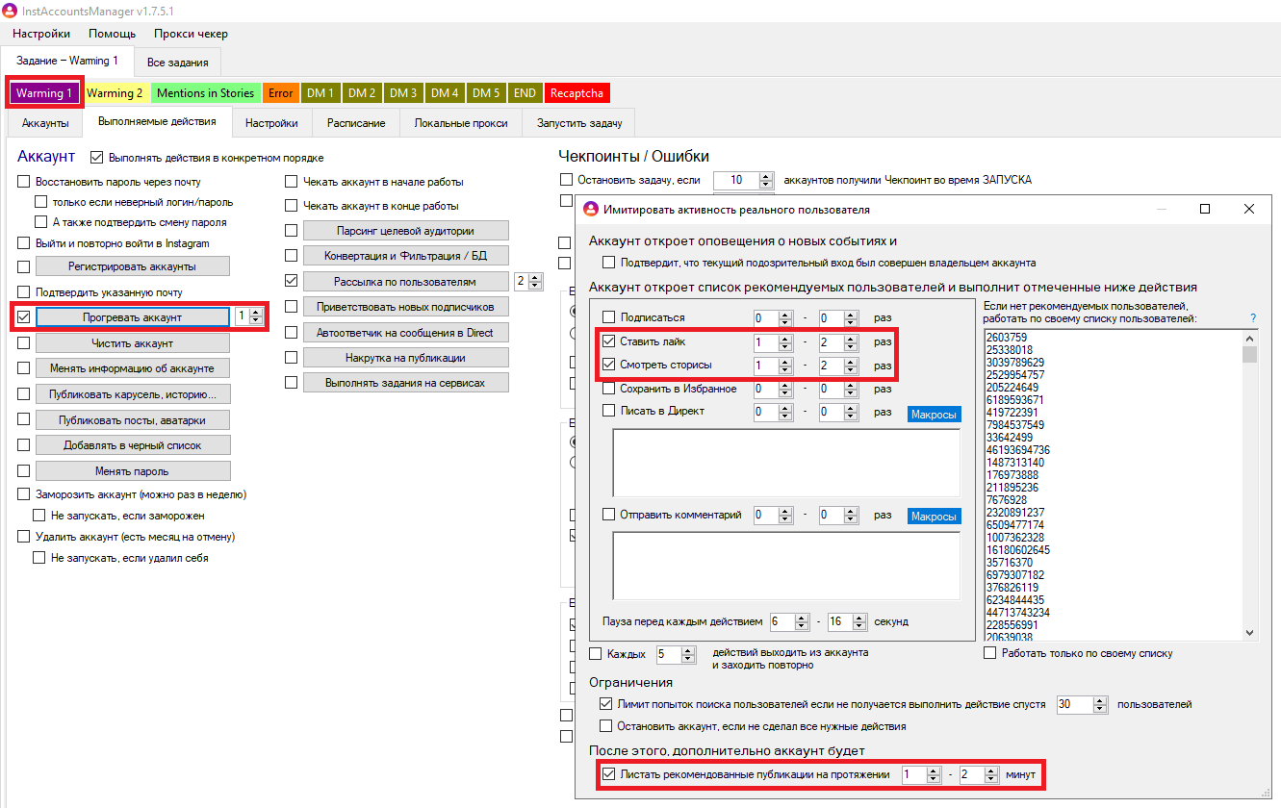
Task: Select the orange Error task tab
Action: pyautogui.click(x=281, y=93)
